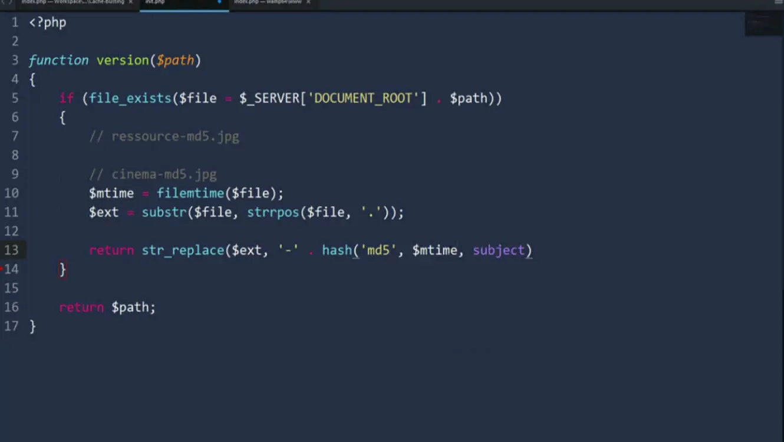Click line number 14 in the gutter

tap(11, 269)
